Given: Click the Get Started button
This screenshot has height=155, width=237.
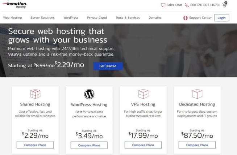Looking at the screenshot, I should [x=108, y=66].
